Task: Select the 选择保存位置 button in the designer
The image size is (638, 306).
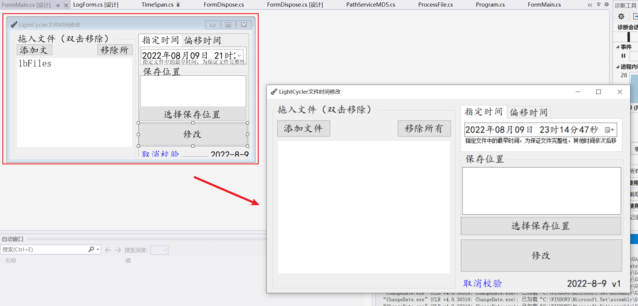Action: pyautogui.click(x=192, y=114)
